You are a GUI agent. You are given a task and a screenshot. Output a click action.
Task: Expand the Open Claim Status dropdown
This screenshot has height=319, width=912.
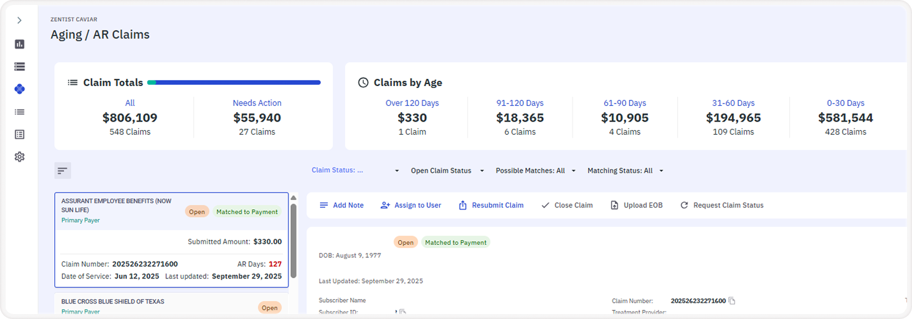point(447,171)
